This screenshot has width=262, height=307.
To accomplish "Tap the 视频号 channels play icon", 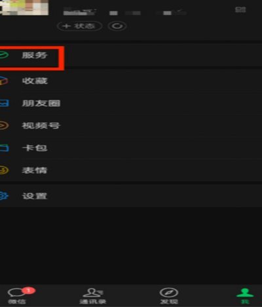I will pos(4,125).
